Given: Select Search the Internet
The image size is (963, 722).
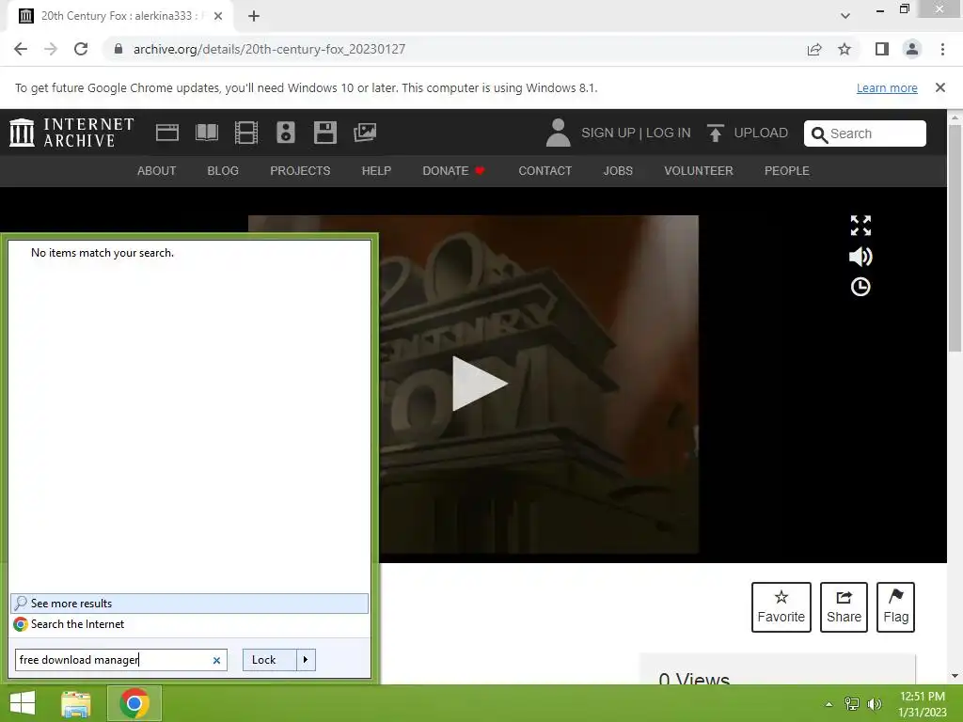Looking at the screenshot, I should 189,624.
